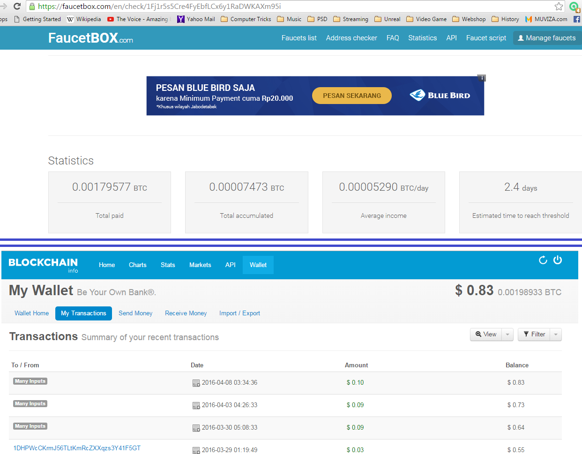Select the My Transactions tab

coord(83,313)
